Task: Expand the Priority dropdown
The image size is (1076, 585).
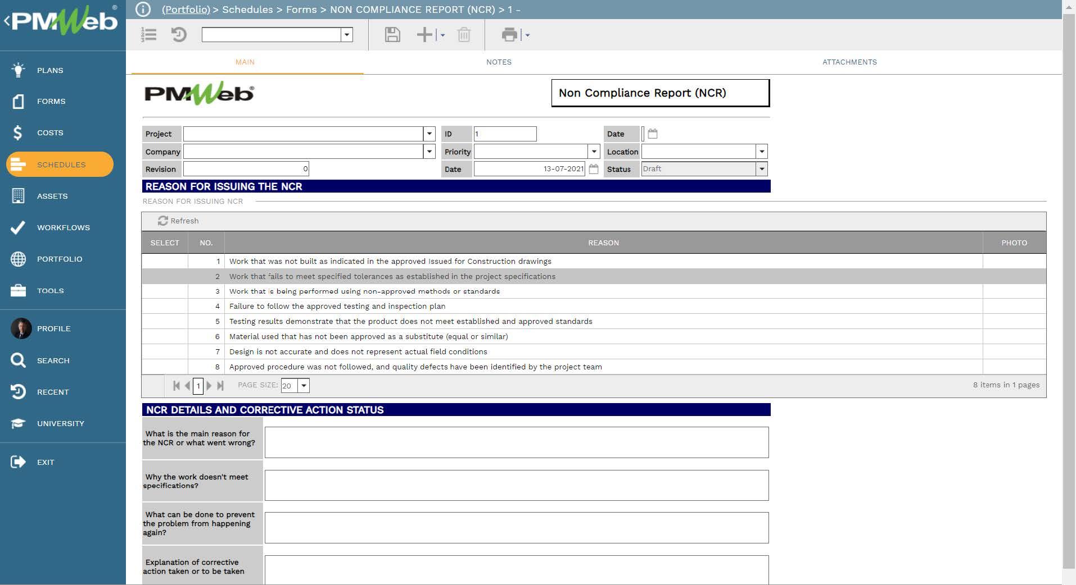Action: [594, 152]
